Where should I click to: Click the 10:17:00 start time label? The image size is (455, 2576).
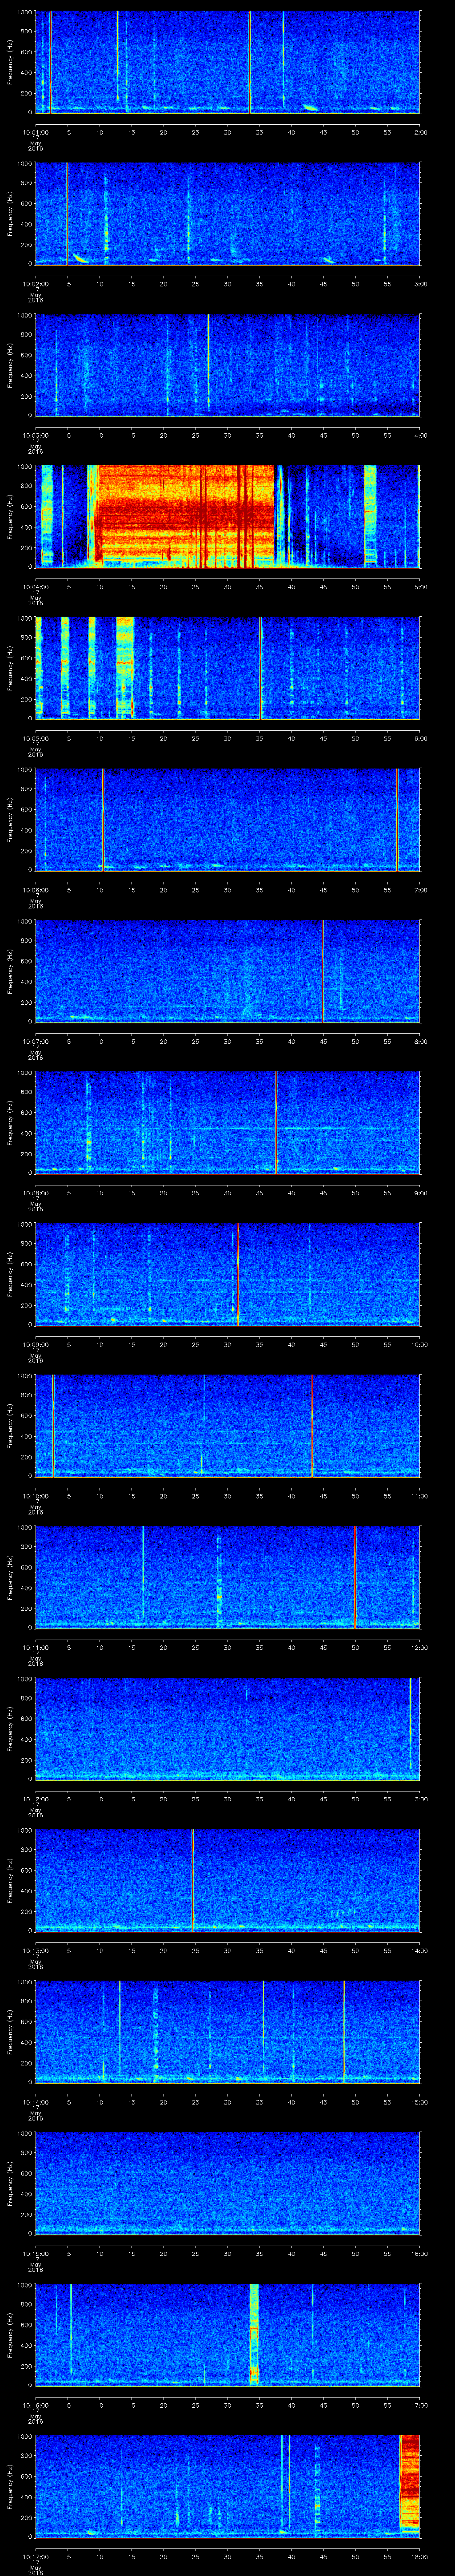pyautogui.click(x=35, y=2556)
